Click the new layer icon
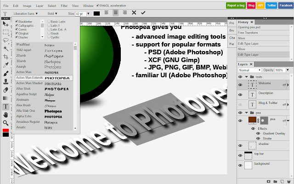 point(282,181)
